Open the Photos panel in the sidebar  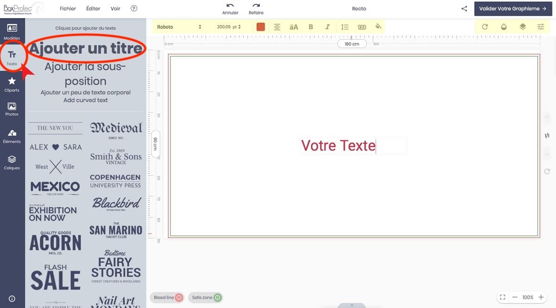point(12,109)
